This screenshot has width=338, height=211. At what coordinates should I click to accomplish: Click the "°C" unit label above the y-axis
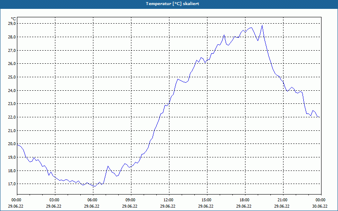(x=14, y=19)
